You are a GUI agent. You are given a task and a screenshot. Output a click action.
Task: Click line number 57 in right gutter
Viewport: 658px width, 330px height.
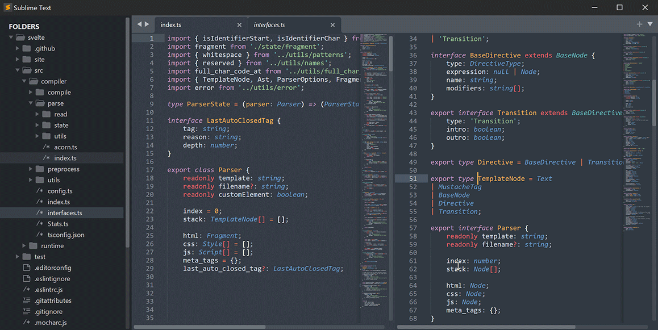[413, 228]
